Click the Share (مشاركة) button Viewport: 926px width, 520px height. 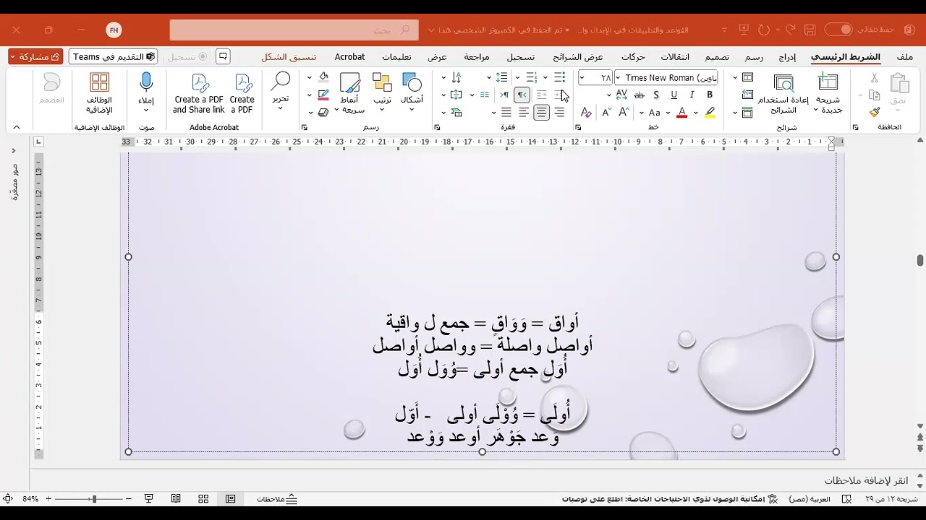[35, 56]
